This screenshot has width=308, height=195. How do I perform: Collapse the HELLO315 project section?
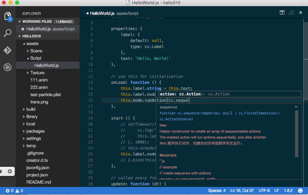click(19, 36)
